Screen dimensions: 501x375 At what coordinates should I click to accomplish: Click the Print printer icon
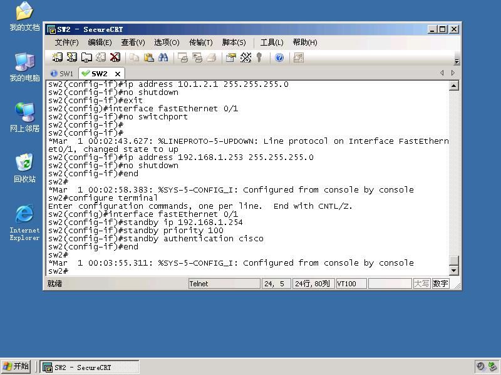[211, 57]
